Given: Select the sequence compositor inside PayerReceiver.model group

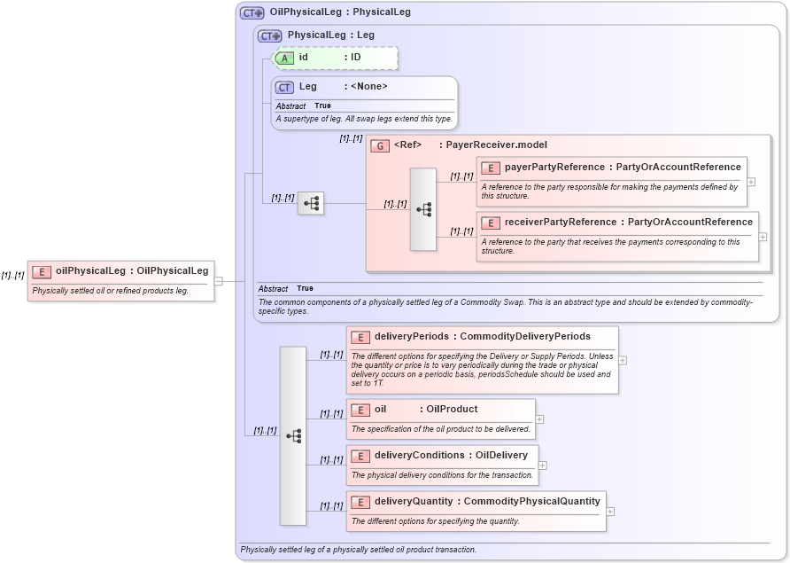Looking at the screenshot, I should point(423,209).
